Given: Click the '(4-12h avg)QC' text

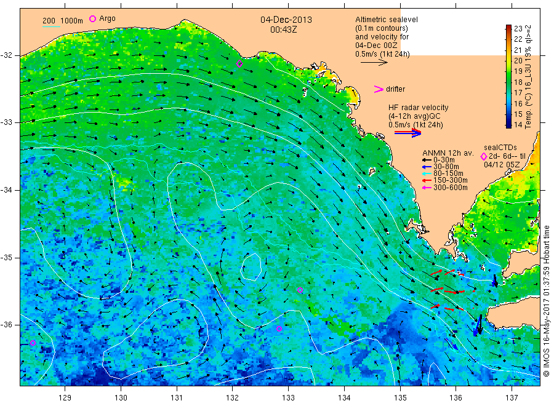Looking at the screenshot, I should (x=414, y=116).
